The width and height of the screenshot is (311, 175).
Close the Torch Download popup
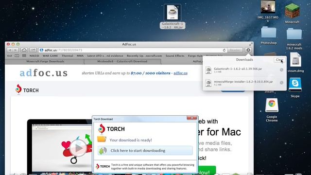[x=192, y=118]
